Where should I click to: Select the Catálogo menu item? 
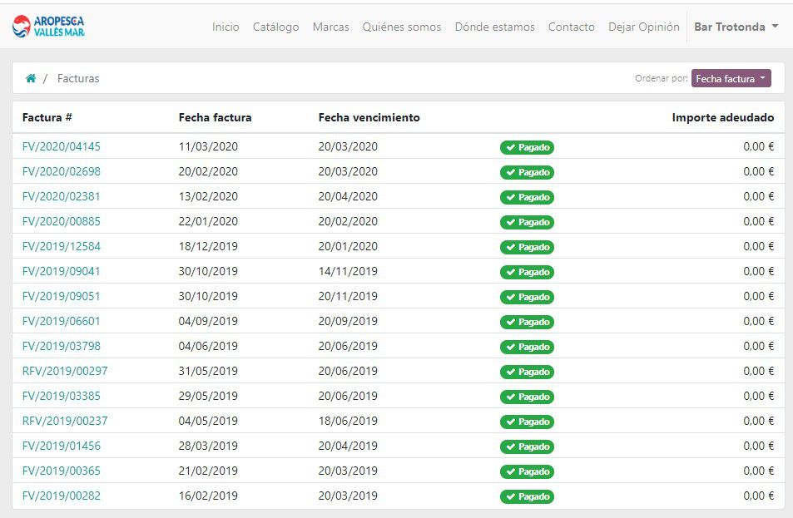pyautogui.click(x=275, y=27)
